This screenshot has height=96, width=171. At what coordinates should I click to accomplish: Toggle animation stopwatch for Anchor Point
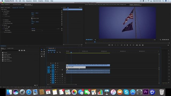point(4,22)
